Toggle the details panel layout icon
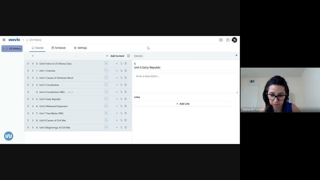 click(x=128, y=56)
